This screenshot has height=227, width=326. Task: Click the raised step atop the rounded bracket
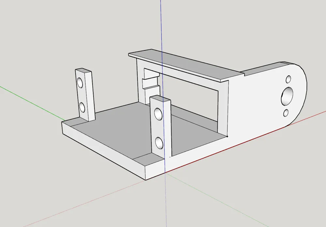click(x=264, y=68)
